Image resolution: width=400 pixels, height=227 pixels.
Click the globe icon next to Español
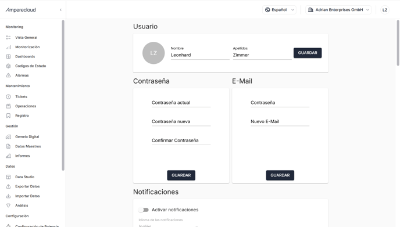tap(267, 10)
